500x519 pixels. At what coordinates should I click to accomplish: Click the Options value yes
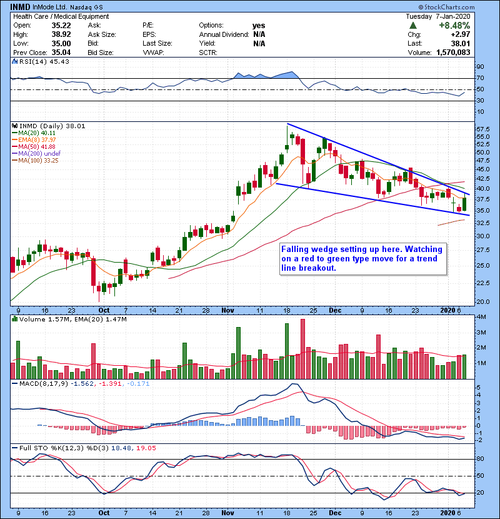pyautogui.click(x=259, y=26)
